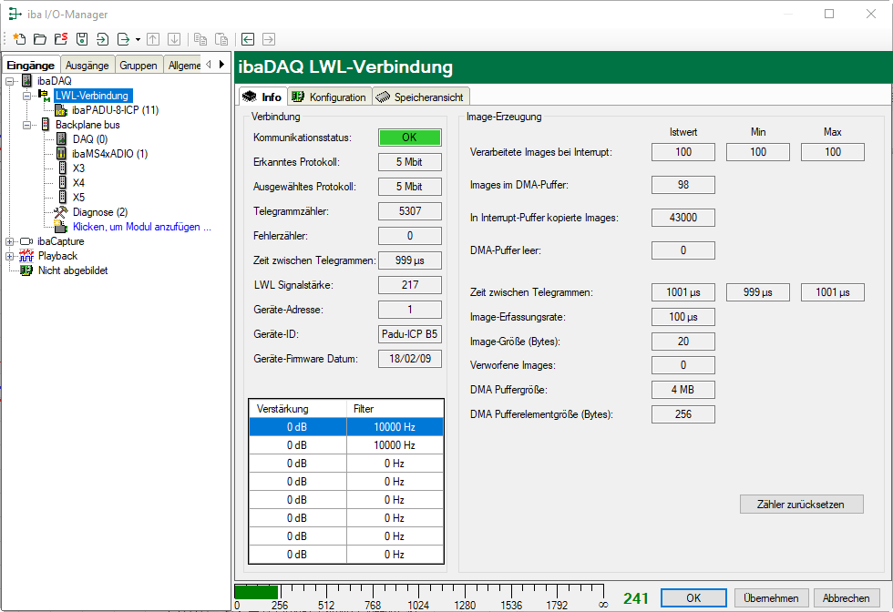Expand the ibaCapture tree node
893x612 pixels.
(x=10, y=241)
